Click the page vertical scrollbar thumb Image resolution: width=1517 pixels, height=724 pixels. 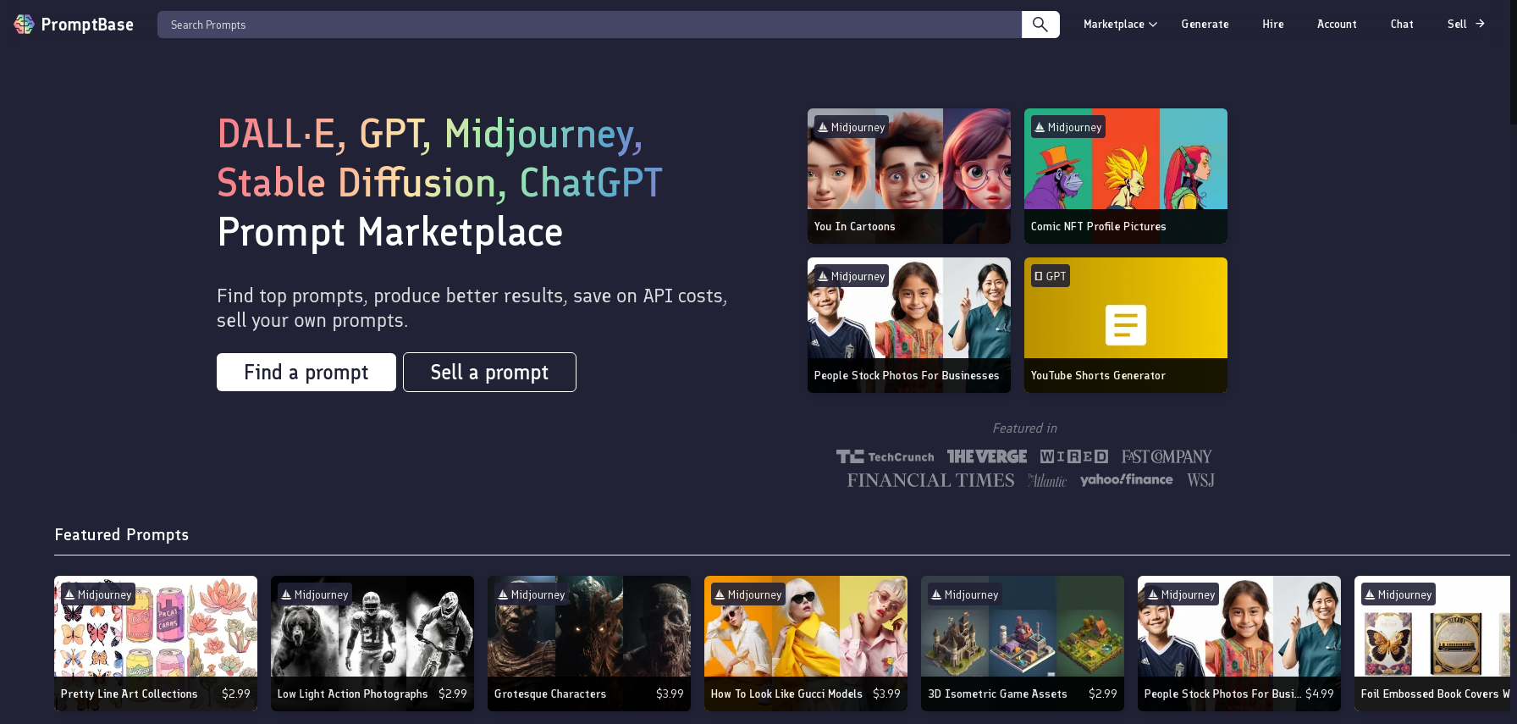(x=1513, y=63)
